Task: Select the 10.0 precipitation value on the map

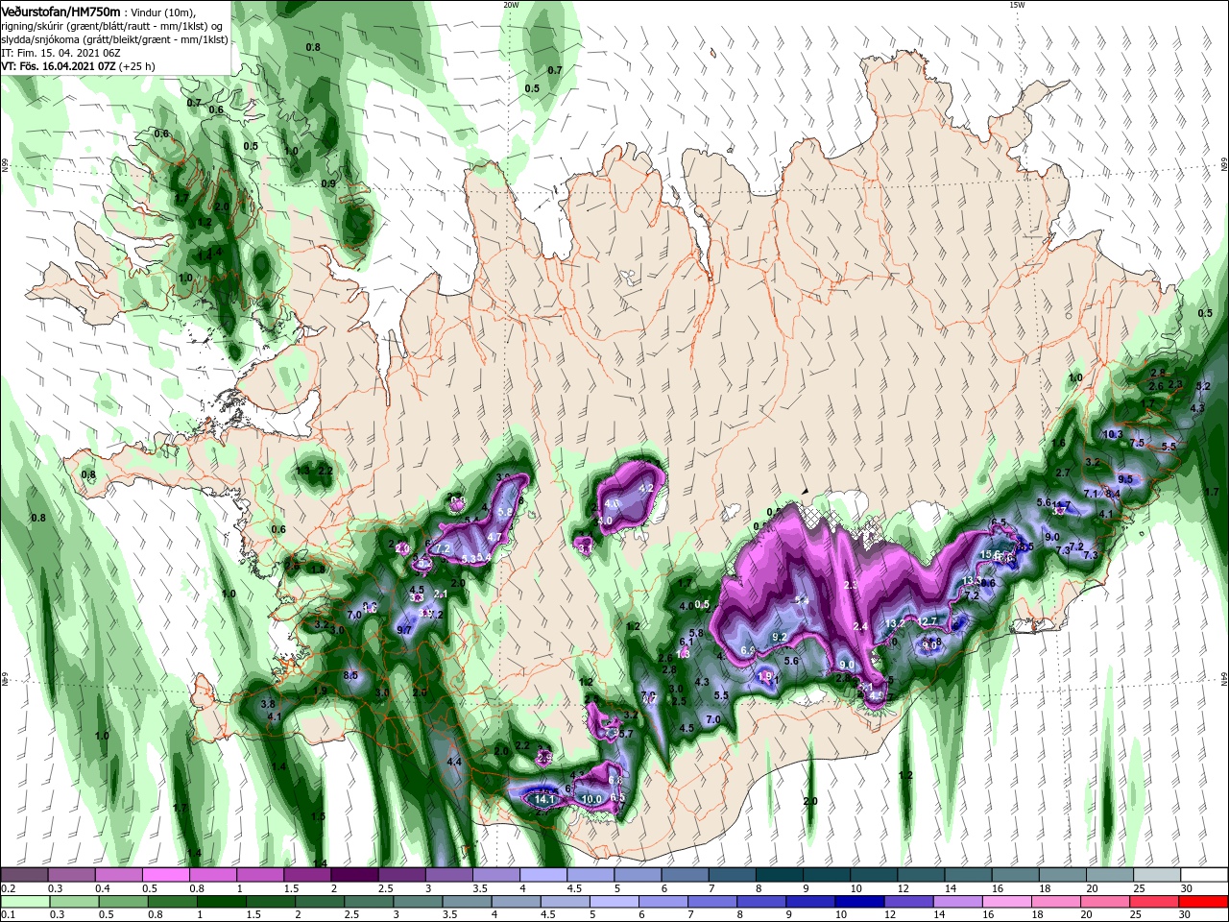Action: (x=591, y=799)
